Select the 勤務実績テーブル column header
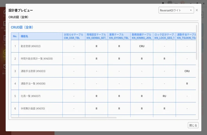This screenshot has width=207, height=135. (x=142, y=36)
